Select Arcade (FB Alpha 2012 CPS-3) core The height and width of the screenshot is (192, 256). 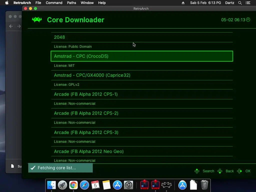(142, 132)
